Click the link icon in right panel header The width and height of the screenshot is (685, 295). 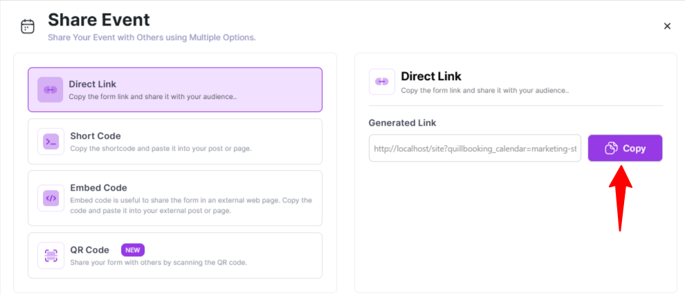382,82
